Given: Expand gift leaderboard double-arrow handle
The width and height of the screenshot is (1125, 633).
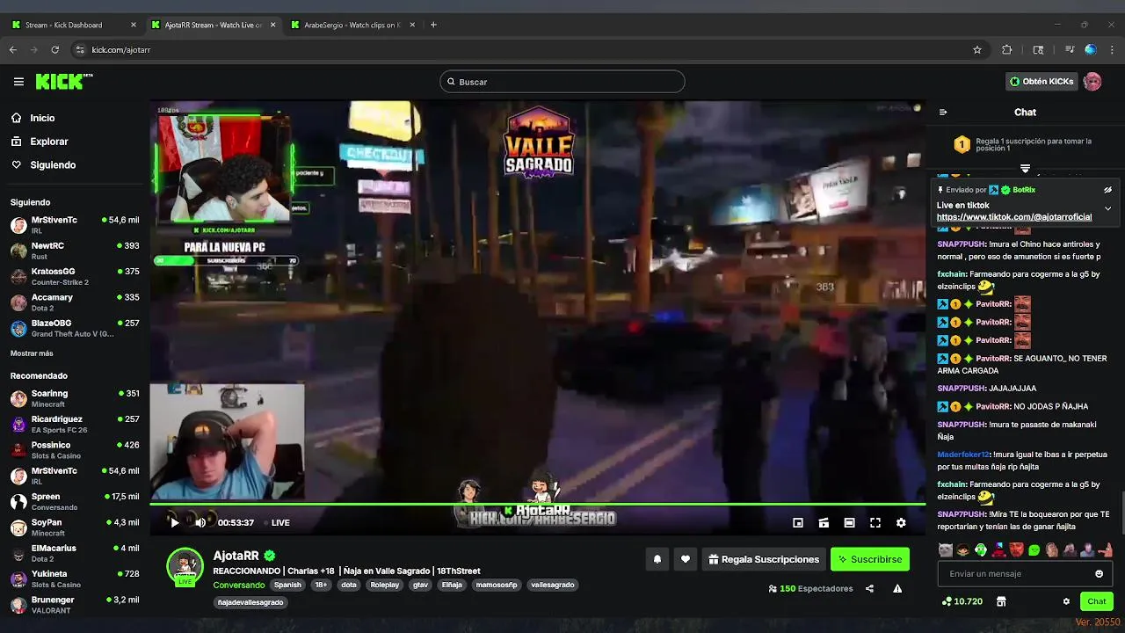Looking at the screenshot, I should (x=1025, y=168).
